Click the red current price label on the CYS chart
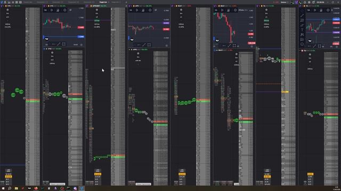Screen dimensions: 341x191 [81, 28]
